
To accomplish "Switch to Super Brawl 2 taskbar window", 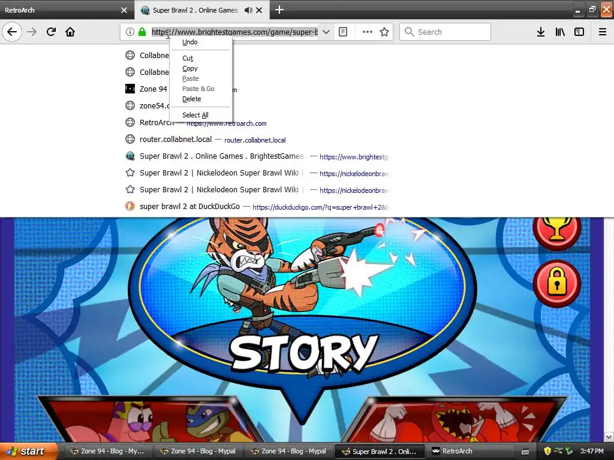I will click(x=380, y=452).
